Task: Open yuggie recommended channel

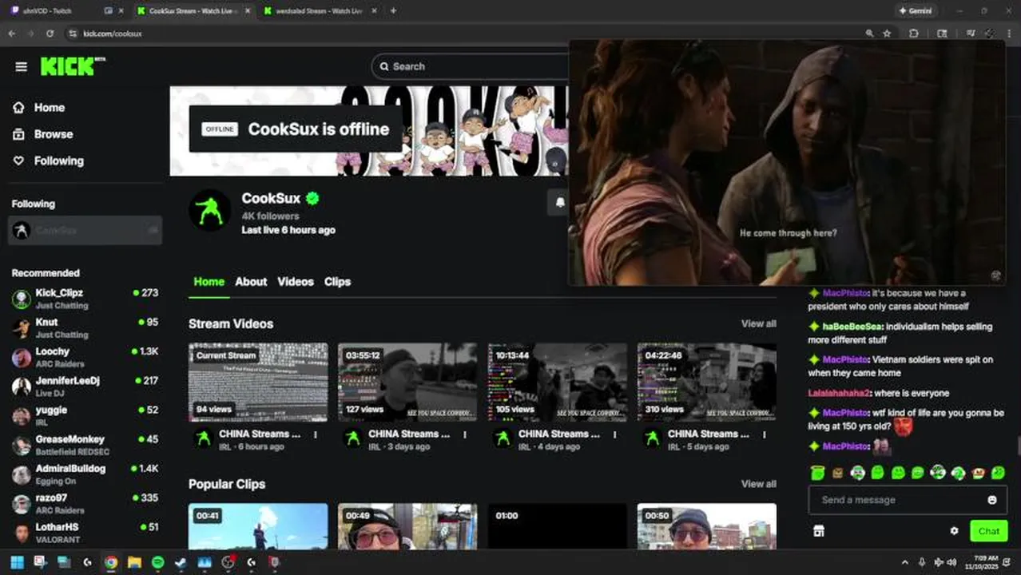Action: coord(85,416)
